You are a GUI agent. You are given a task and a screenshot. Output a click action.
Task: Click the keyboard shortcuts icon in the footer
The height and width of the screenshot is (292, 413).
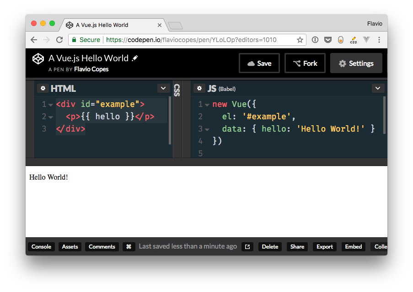(129, 246)
